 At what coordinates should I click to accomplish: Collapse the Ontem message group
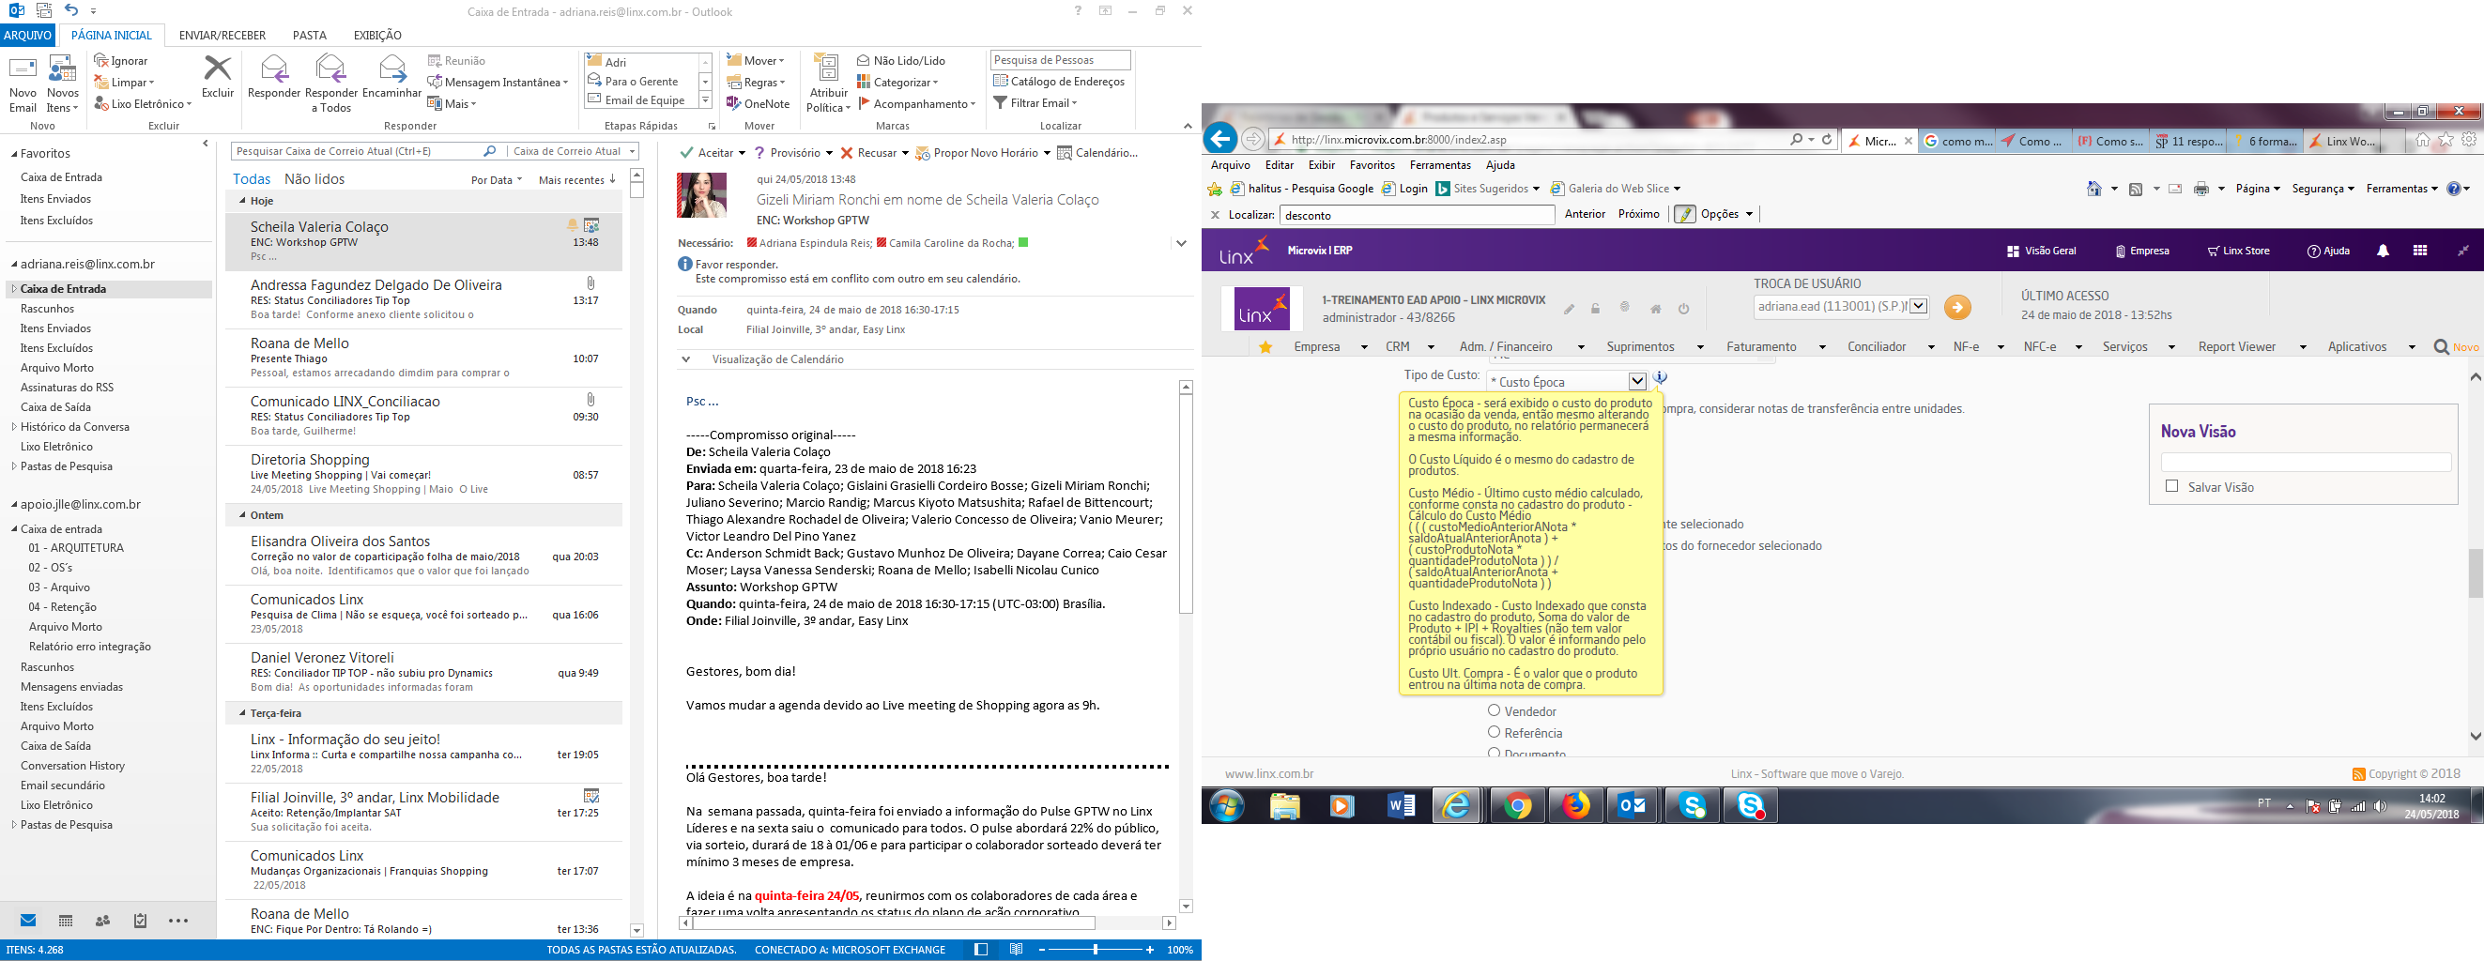pos(242,515)
